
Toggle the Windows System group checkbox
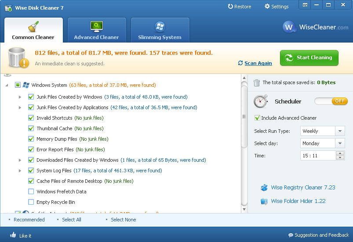[18, 85]
